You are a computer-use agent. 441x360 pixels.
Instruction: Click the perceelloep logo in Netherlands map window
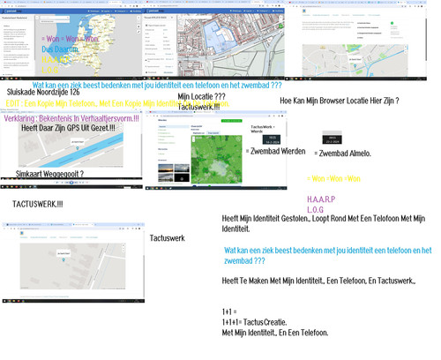11,11
